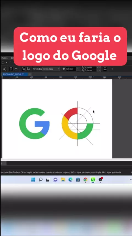Screen dimensions: 132x236
Task: Click the lower 5,0 mm stepper arrows
Action: 99,70
